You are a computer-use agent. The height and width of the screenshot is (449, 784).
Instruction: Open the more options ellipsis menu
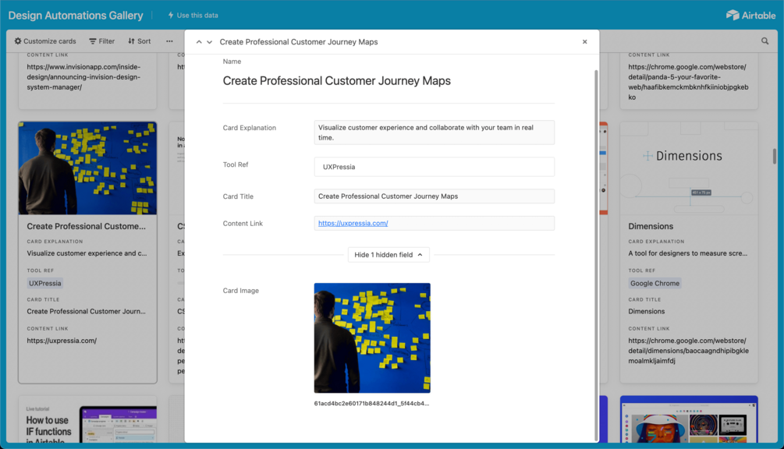pyautogui.click(x=169, y=41)
